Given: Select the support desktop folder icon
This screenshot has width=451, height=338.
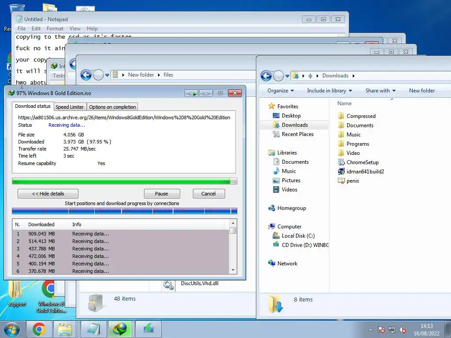Looking at the screenshot, I should 16,294.
